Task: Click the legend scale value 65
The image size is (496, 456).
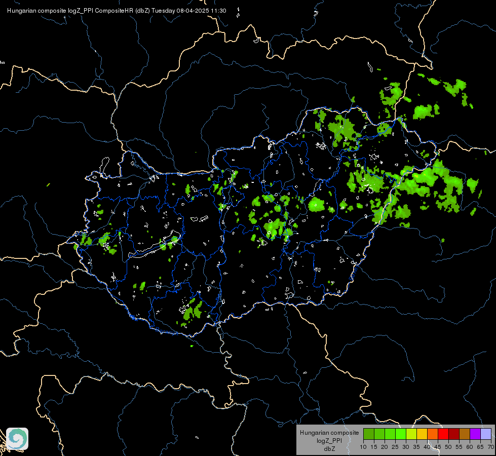Action: click(x=480, y=447)
